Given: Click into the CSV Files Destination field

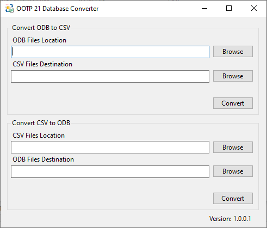Looking at the screenshot, I should [x=110, y=77].
